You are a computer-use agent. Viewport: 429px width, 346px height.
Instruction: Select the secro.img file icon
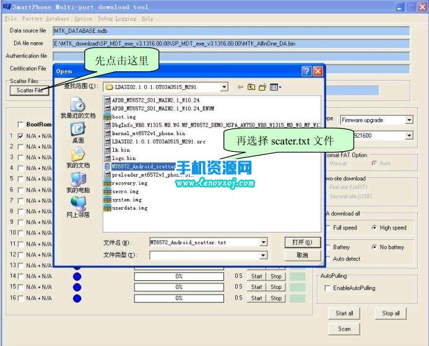[x=107, y=191]
